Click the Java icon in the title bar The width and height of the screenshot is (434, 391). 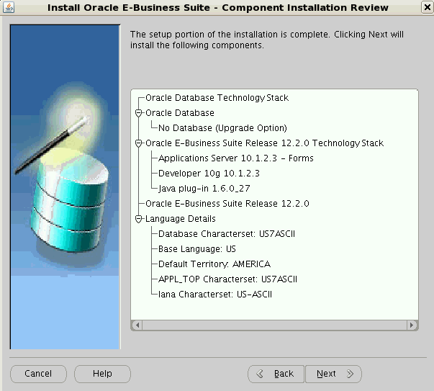pos(9,7)
